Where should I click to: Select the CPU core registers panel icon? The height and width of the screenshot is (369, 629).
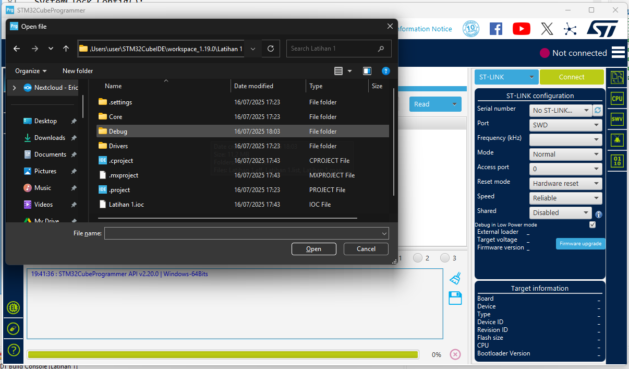617,98
